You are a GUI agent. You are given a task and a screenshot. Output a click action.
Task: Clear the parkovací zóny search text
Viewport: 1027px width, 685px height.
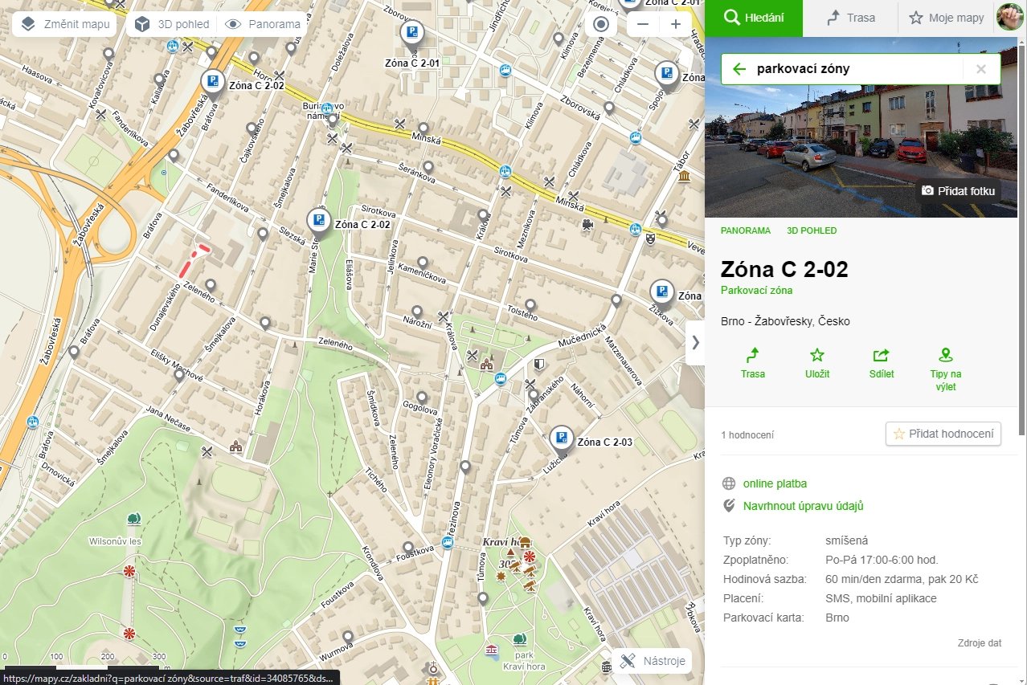tap(980, 69)
